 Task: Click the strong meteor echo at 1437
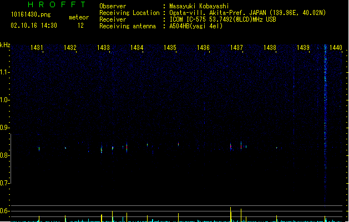pos(241,145)
